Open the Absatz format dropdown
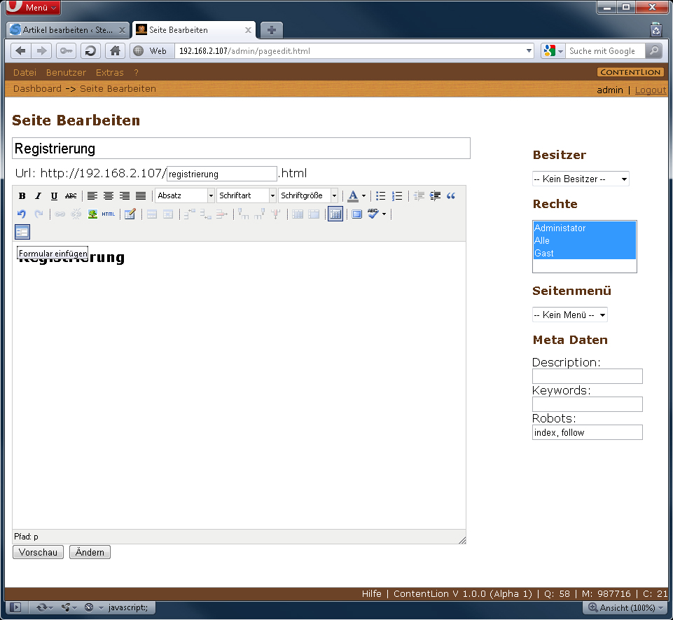Viewport: 673px width, 620px height. [x=185, y=195]
